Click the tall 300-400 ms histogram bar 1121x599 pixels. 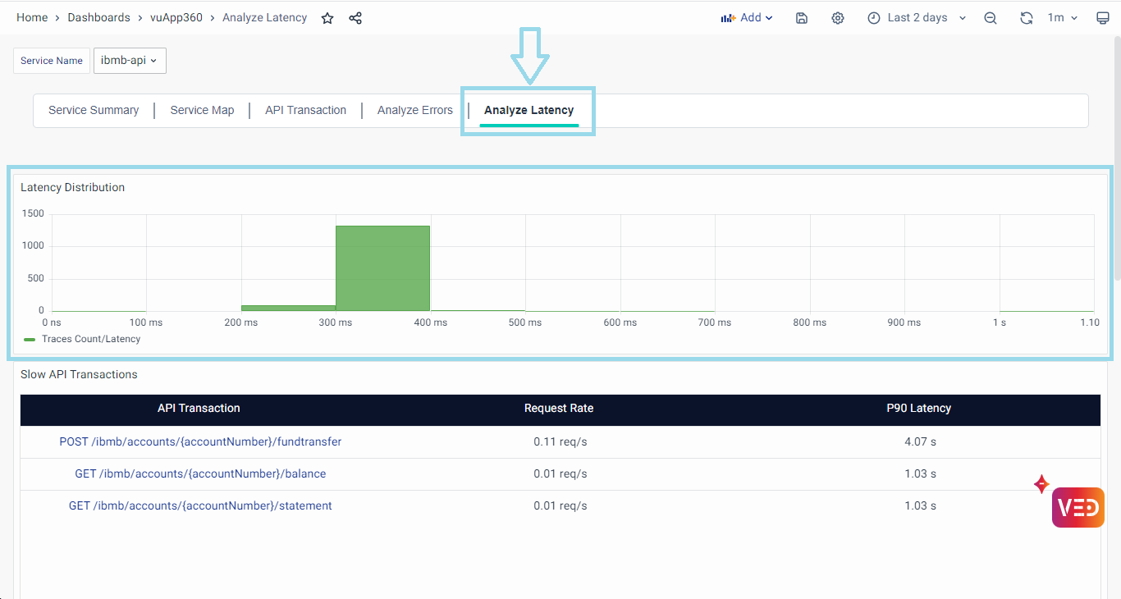pos(382,268)
